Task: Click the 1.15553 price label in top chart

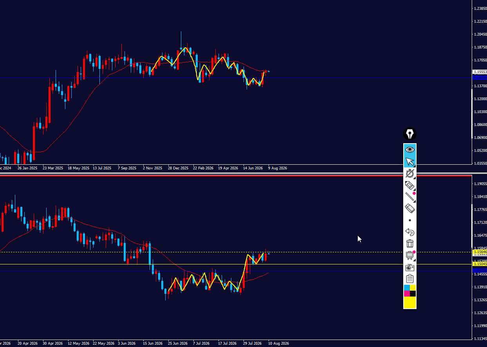Action: [480, 72]
